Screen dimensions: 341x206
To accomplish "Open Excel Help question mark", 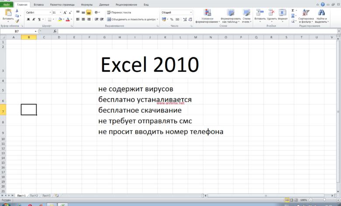I will (x=323, y=4).
